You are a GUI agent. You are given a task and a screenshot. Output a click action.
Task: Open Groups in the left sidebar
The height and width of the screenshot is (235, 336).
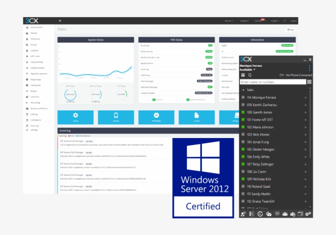click(x=34, y=45)
